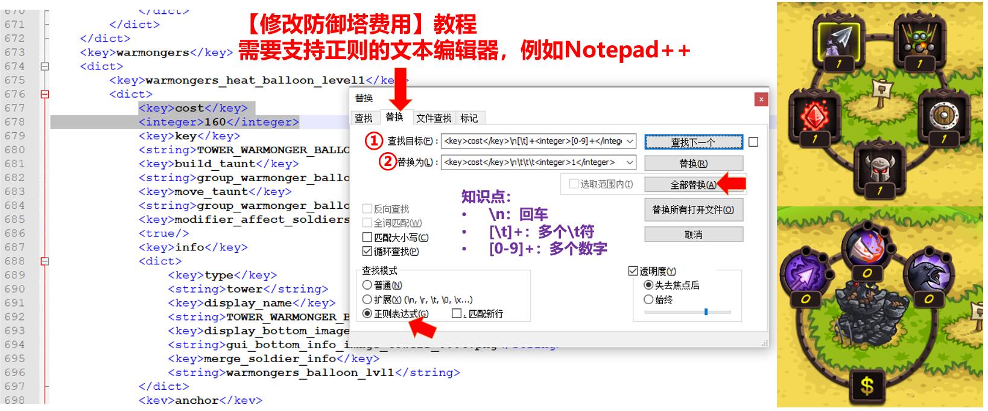Switch to the 替换 tab

394,117
